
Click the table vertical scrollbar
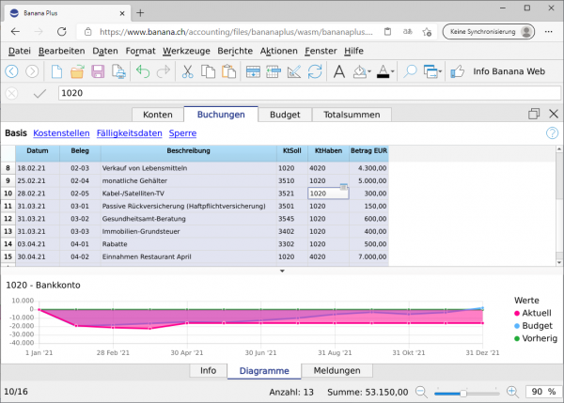(x=559, y=206)
